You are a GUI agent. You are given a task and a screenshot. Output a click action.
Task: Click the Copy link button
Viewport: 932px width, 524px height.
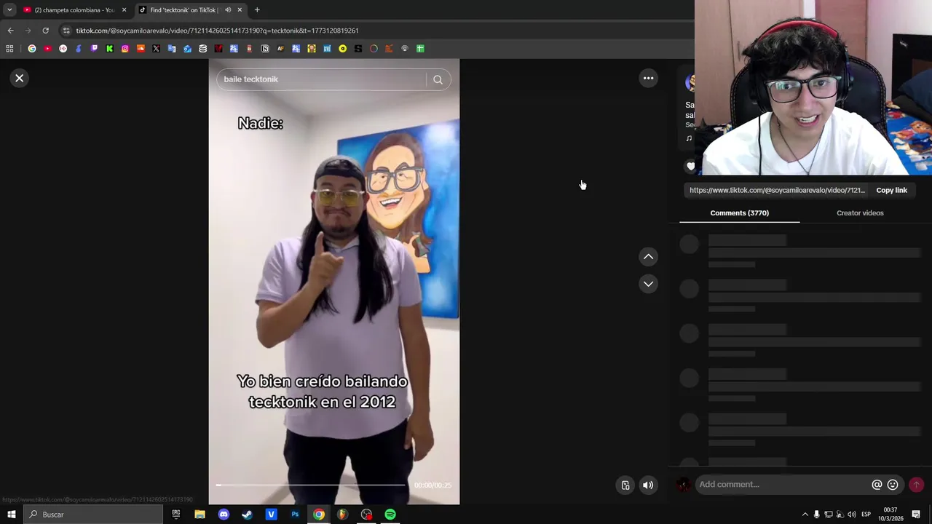point(891,190)
